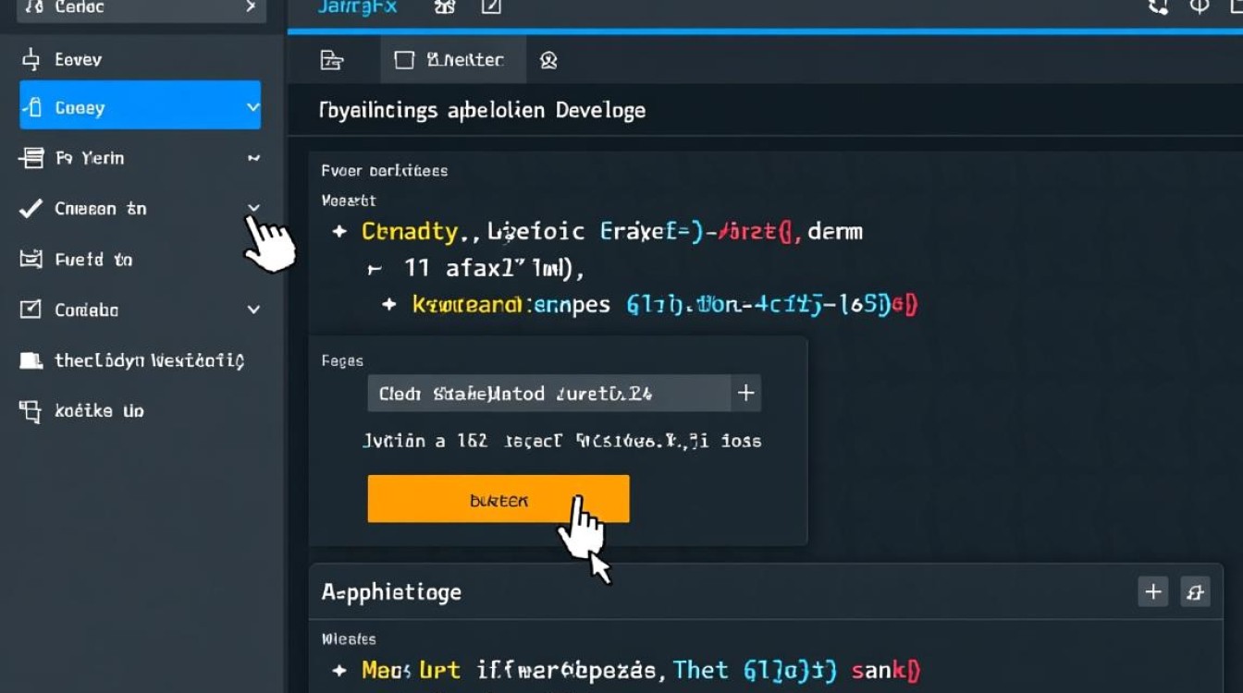Open the Eovey sidebar item icon

pos(30,58)
